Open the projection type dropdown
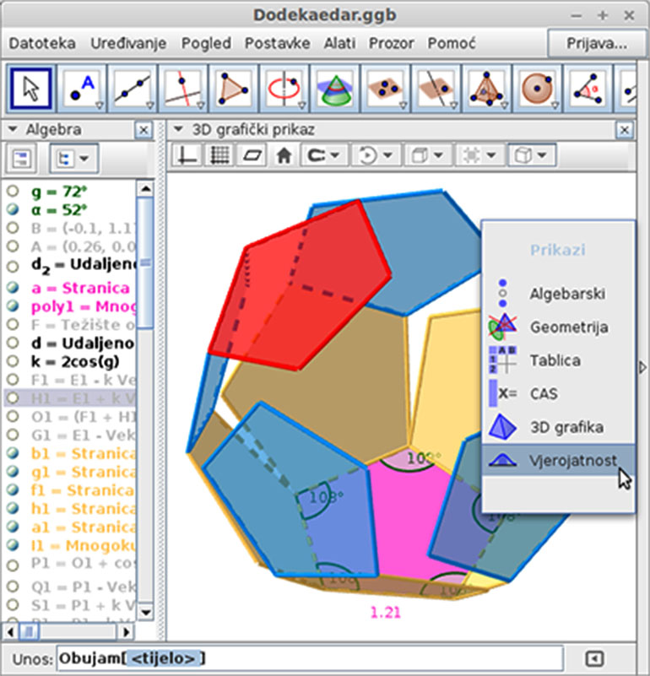 coord(534,155)
